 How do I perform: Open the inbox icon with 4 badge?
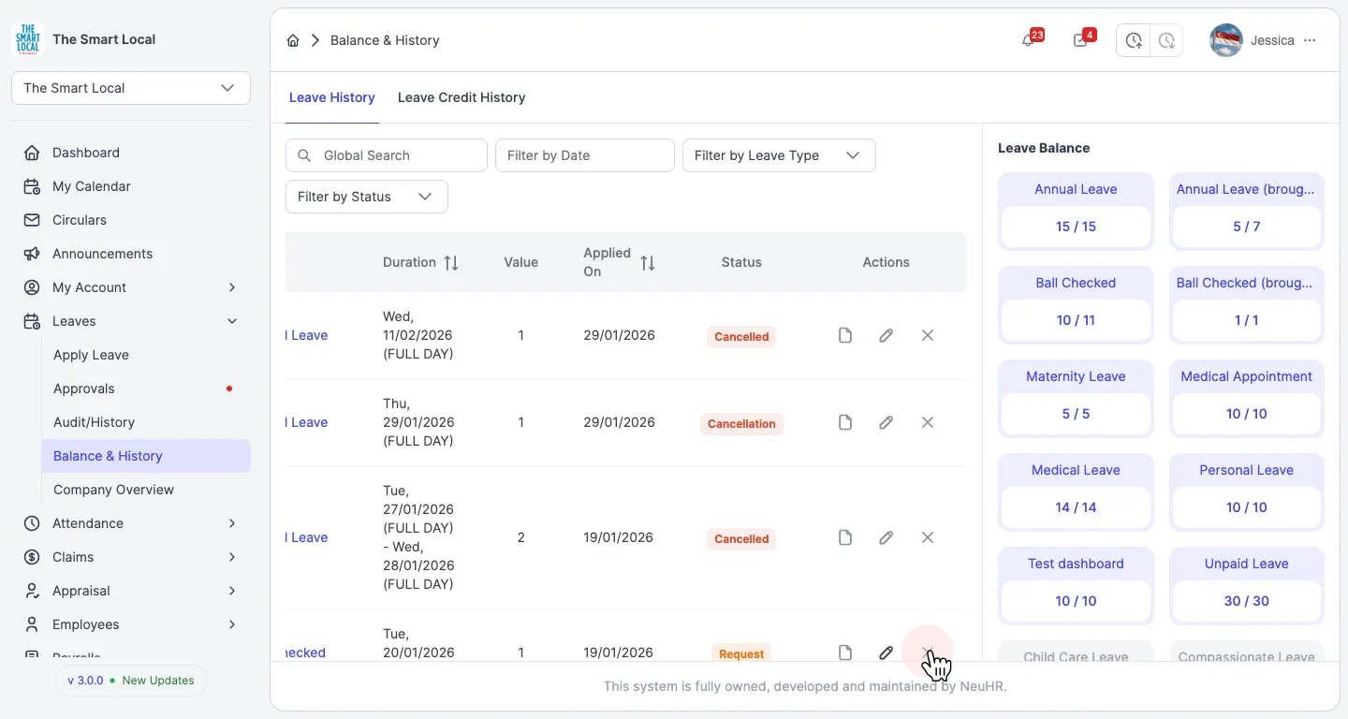1080,40
